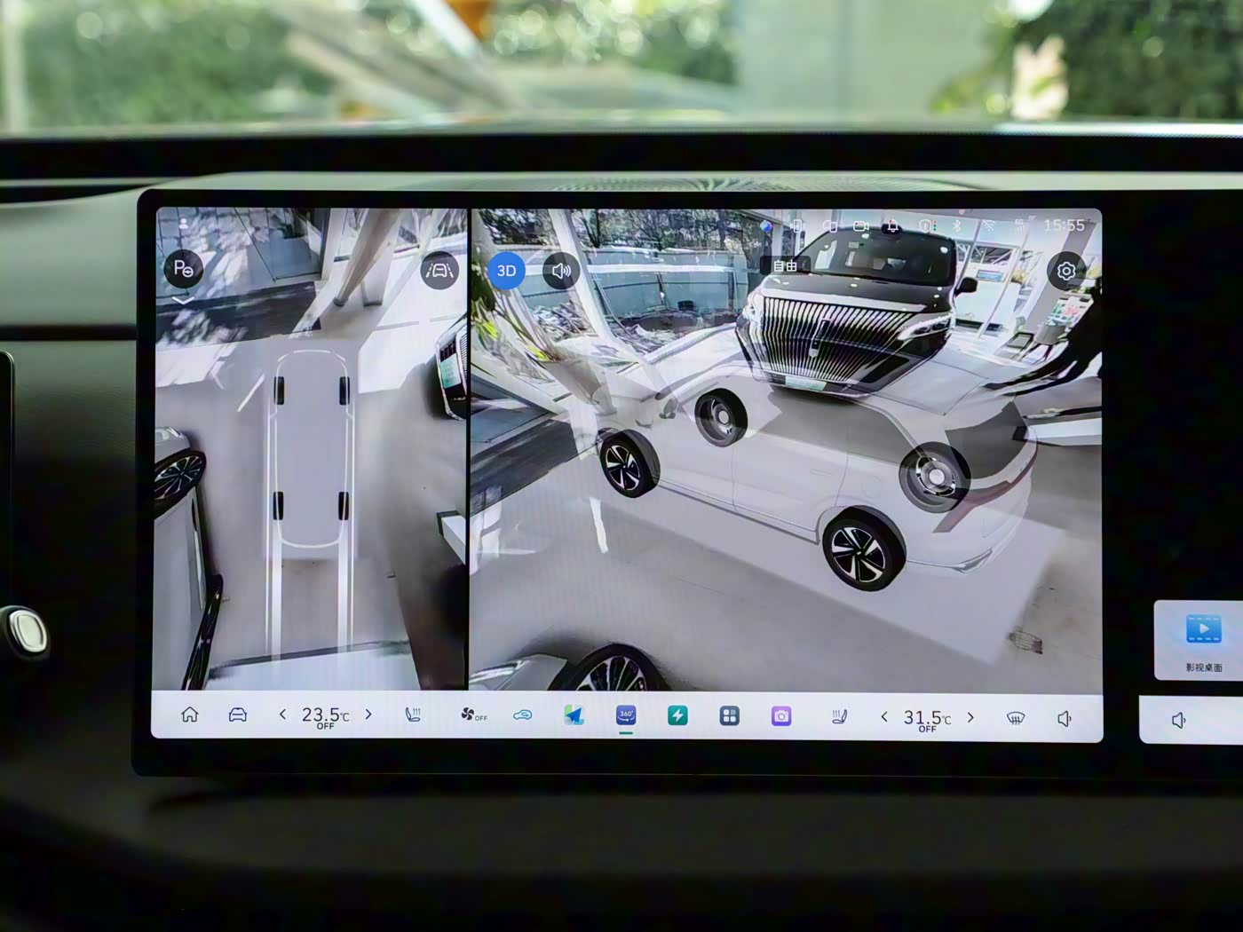1243x932 pixels.
Task: Toggle the fan OFF switch
Action: click(x=473, y=715)
